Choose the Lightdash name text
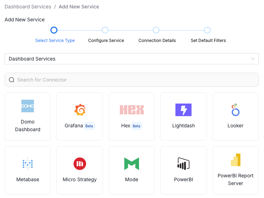 point(183,126)
